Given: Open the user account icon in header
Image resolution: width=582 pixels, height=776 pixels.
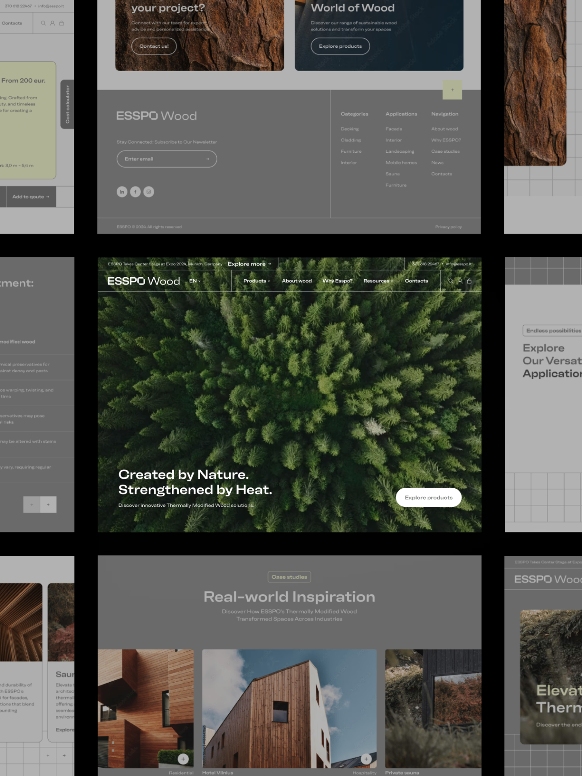Looking at the screenshot, I should point(460,281).
